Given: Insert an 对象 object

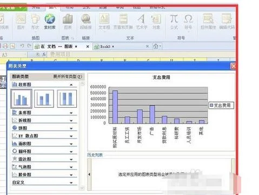Looking at the screenshot, I should [x=156, y=22].
